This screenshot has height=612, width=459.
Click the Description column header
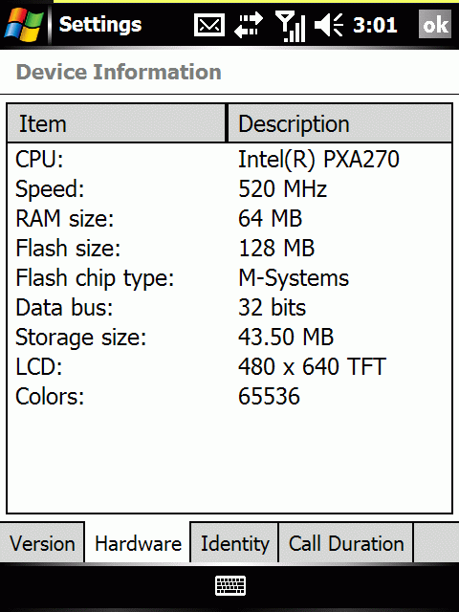pyautogui.click(x=340, y=123)
